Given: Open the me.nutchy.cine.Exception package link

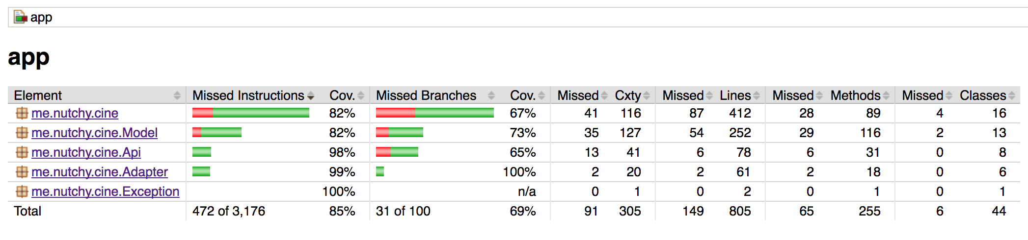Looking at the screenshot, I should (x=105, y=192).
